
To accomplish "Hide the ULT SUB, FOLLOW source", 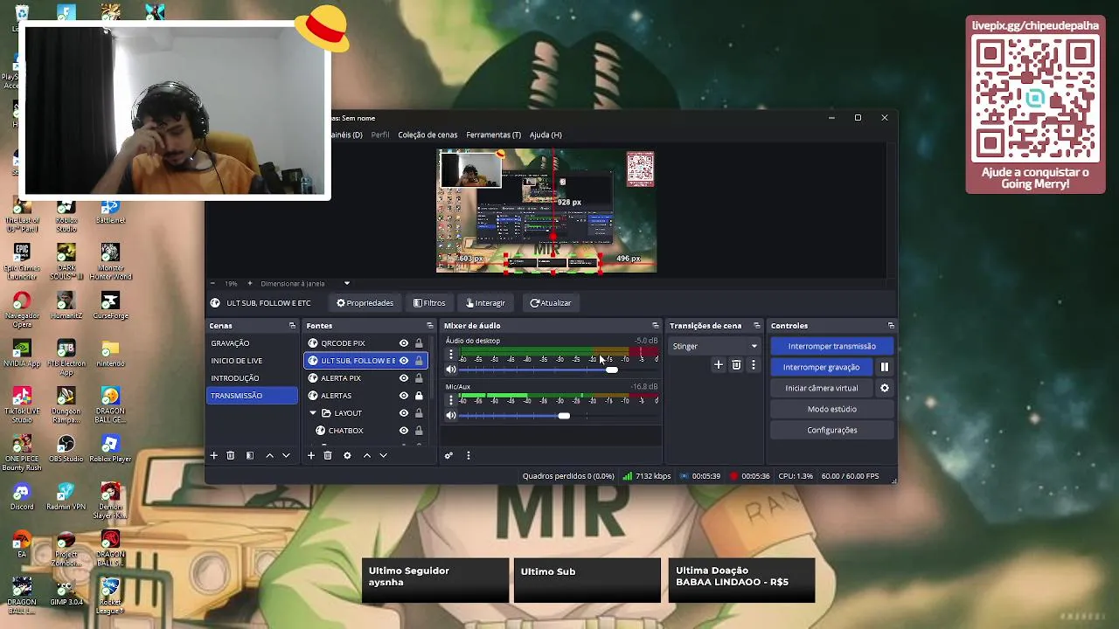I will pos(403,361).
